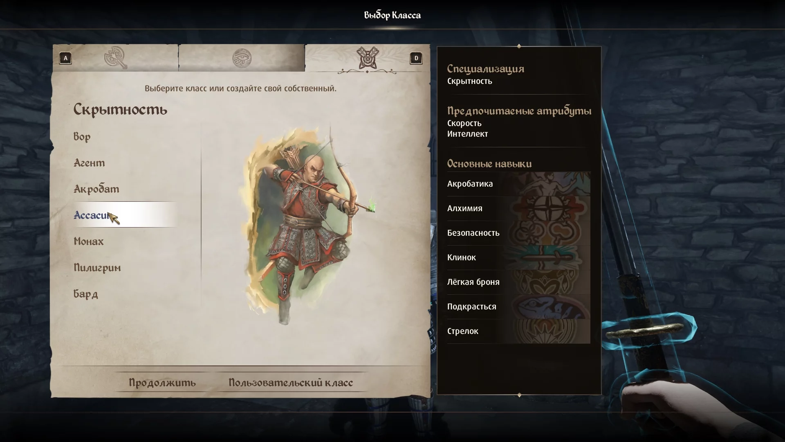Click the Продолжить button
The height and width of the screenshot is (442, 785).
pyautogui.click(x=162, y=382)
